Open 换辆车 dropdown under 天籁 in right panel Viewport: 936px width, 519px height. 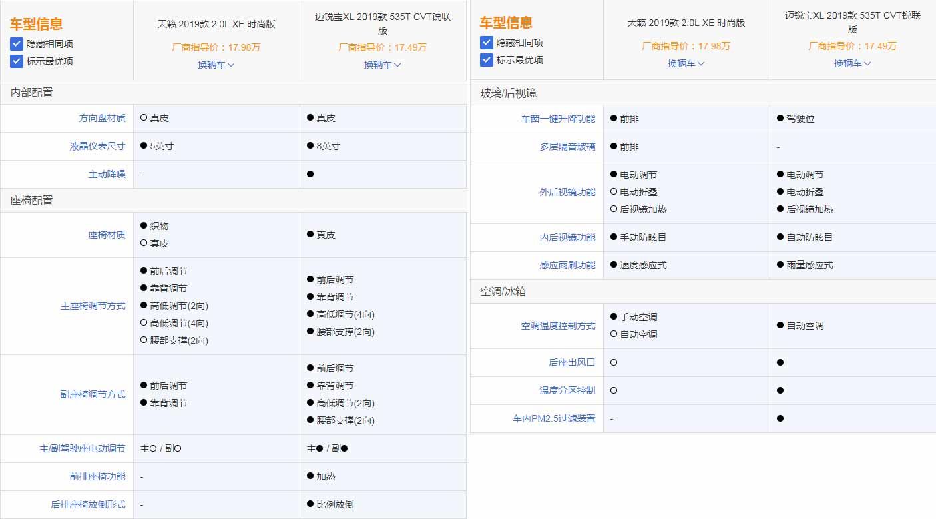coord(686,63)
